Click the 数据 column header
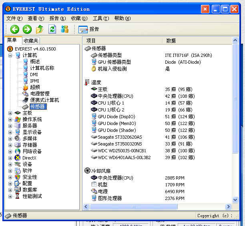245x226 pixels. 197,41
